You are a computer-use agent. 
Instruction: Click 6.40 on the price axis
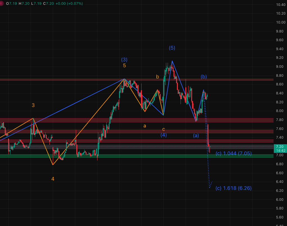pyautogui.click(x=280, y=182)
